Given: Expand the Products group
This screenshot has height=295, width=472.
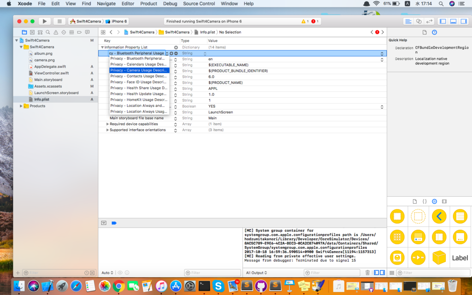Looking at the screenshot, I should point(21,106).
